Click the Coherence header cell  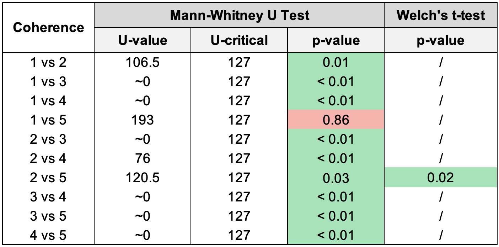tap(48, 28)
